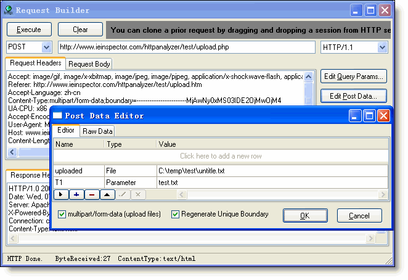This screenshot has height=280, width=408.
Task: Switch to the Request Headers tab
Action: (35, 63)
